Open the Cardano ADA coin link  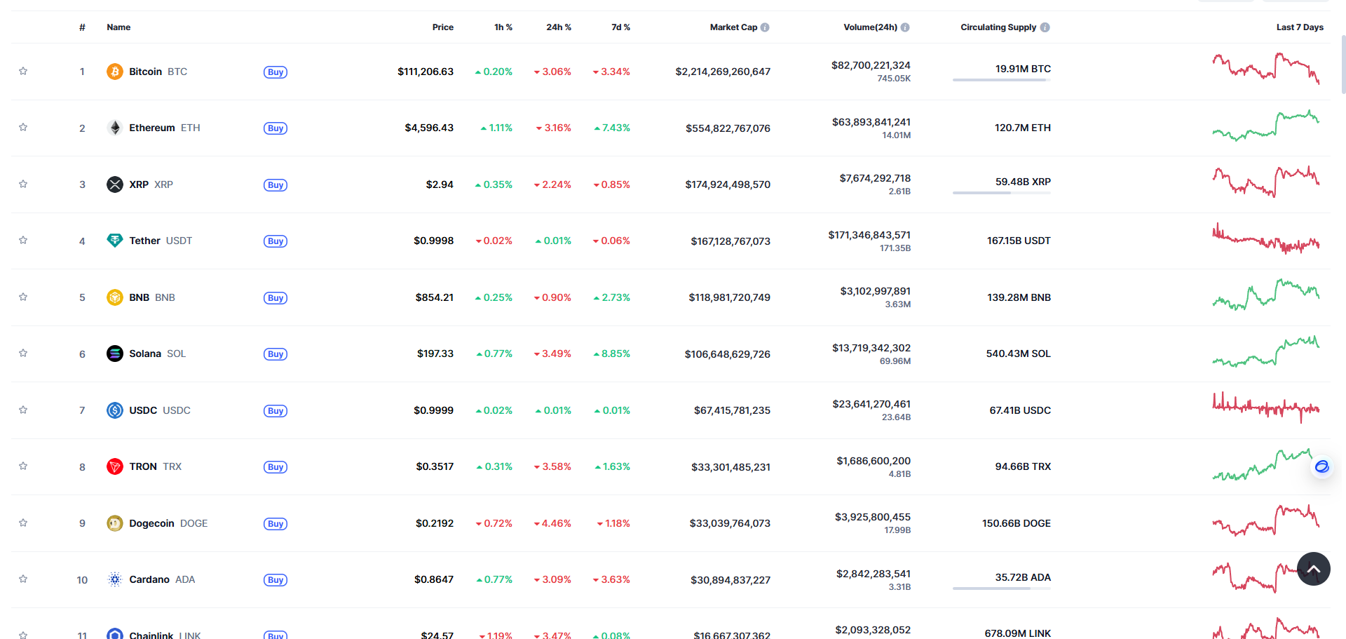pyautogui.click(x=162, y=579)
